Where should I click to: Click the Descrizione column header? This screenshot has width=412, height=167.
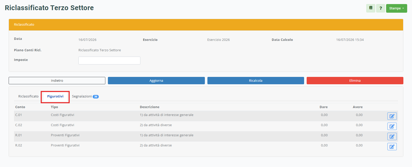(x=150, y=107)
